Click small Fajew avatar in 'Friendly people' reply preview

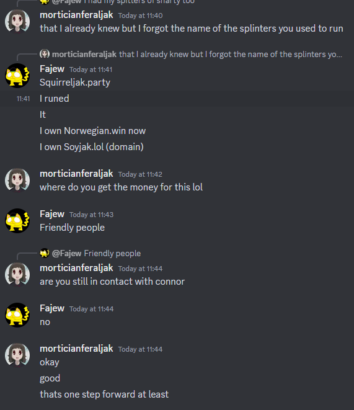point(45,253)
